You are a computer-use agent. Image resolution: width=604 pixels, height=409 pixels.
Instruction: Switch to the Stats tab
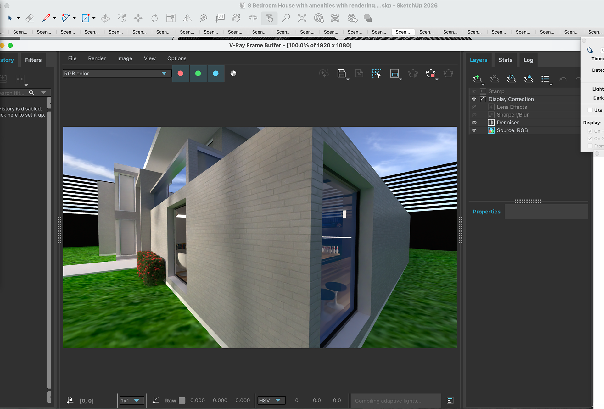pyautogui.click(x=505, y=60)
